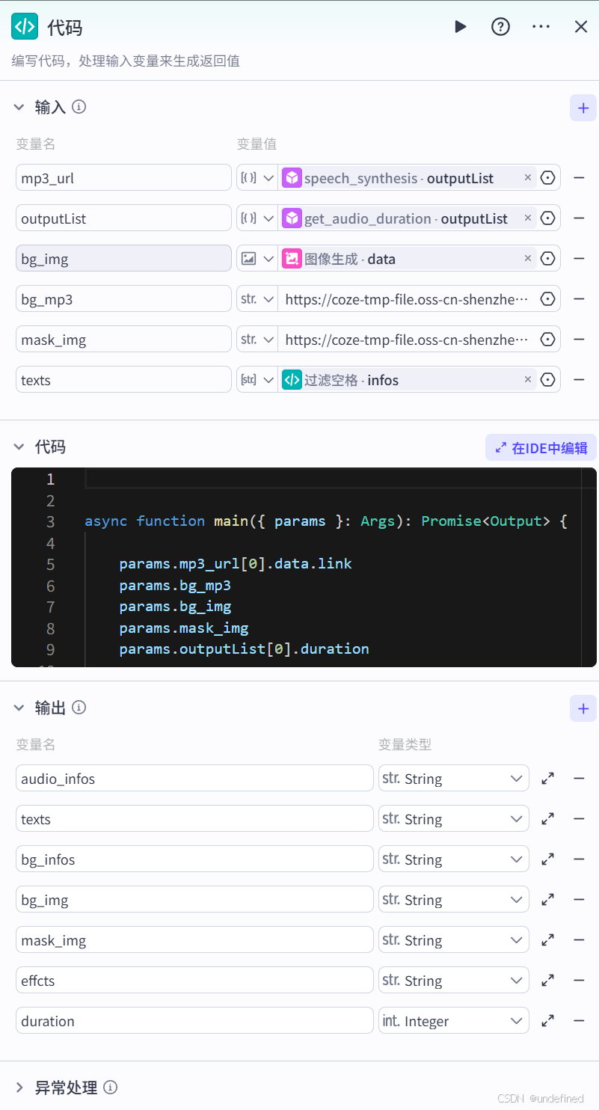Click code line 5 params.mp3_url text

click(236, 564)
